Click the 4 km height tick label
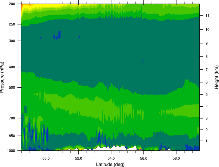The height and width of the screenshot is (167, 219). pos(207,107)
